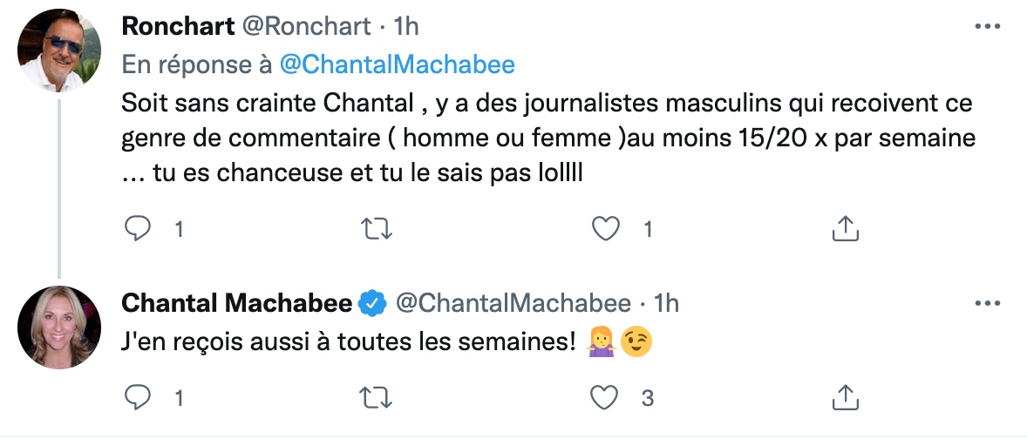Viewport: 1027px width, 439px height.
Task: Reply to Chantal Machabee's tweet
Action: (138, 398)
